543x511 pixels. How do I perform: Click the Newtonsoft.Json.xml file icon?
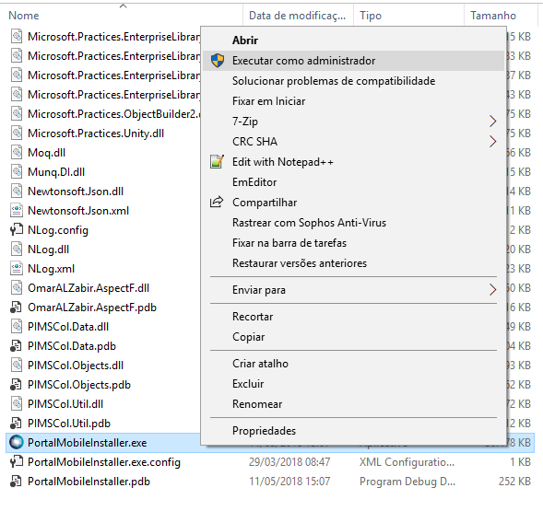(x=17, y=211)
